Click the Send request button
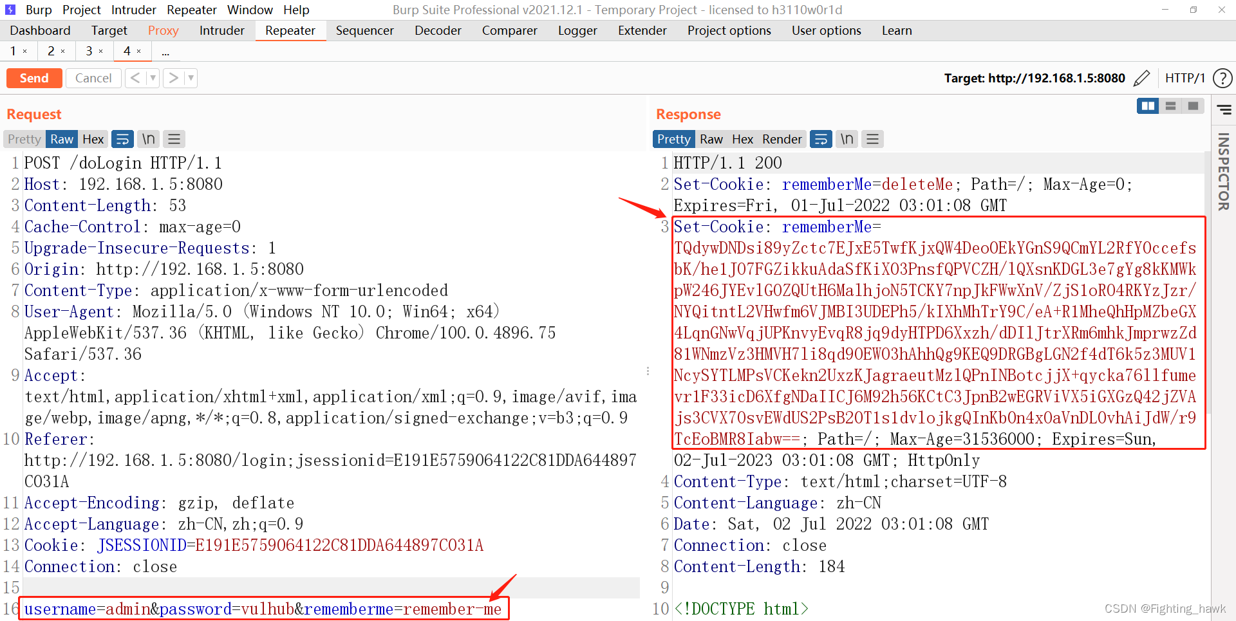This screenshot has width=1236, height=621. click(x=34, y=78)
